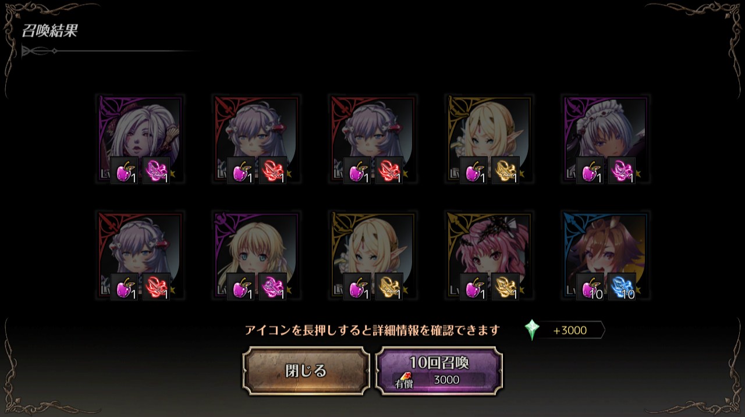Open the brown-haired blue-framed character portrait
Viewport: 745px width, 417px height.
pos(606,255)
